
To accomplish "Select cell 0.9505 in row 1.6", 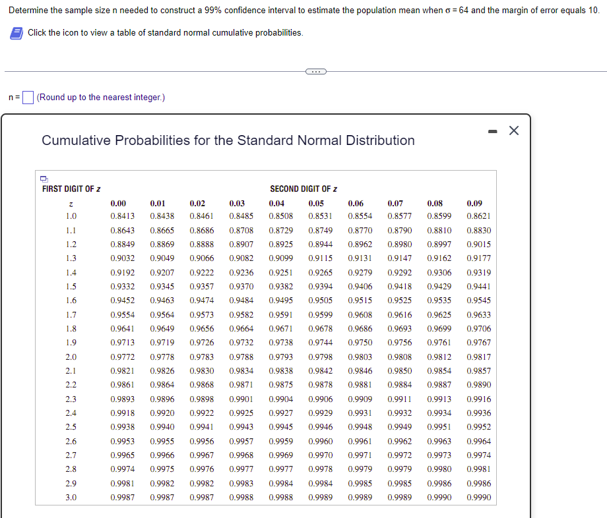I will pyautogui.click(x=321, y=301).
